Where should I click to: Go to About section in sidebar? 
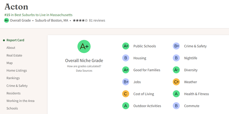tap(11, 48)
